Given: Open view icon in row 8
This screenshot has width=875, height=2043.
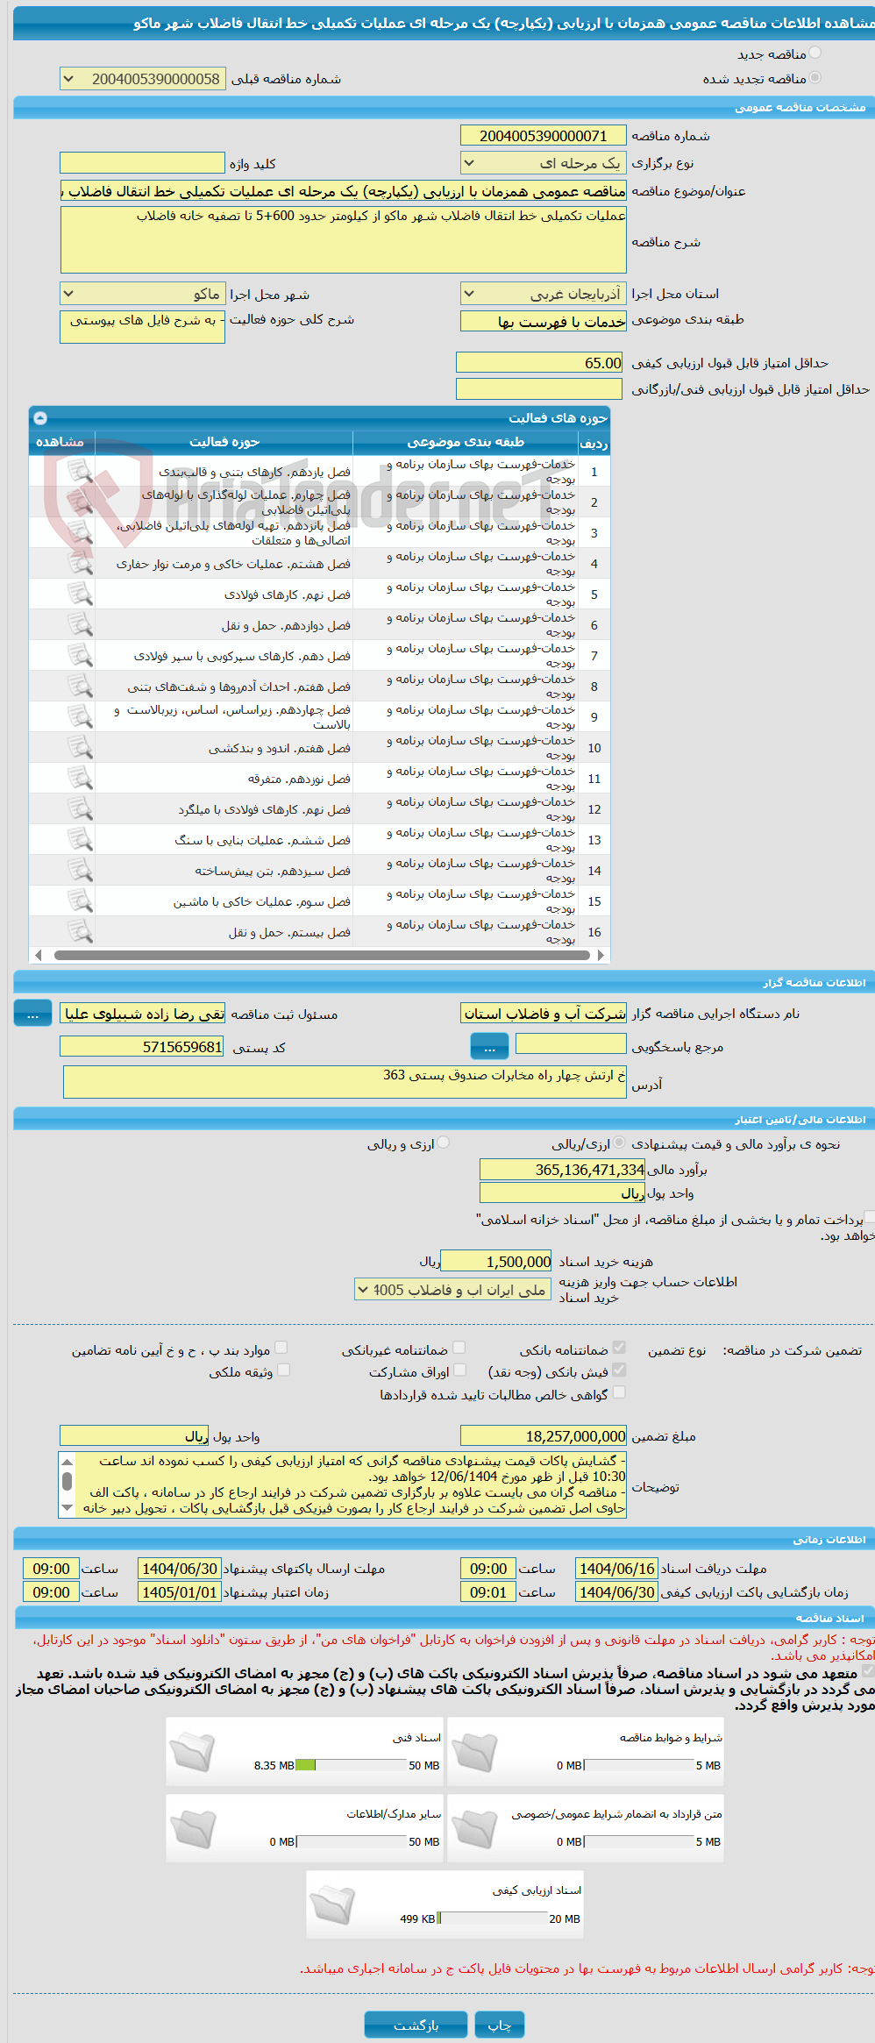Looking at the screenshot, I should pyautogui.click(x=80, y=687).
